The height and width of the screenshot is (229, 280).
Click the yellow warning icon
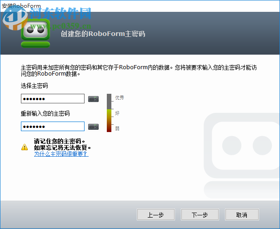click(25, 147)
